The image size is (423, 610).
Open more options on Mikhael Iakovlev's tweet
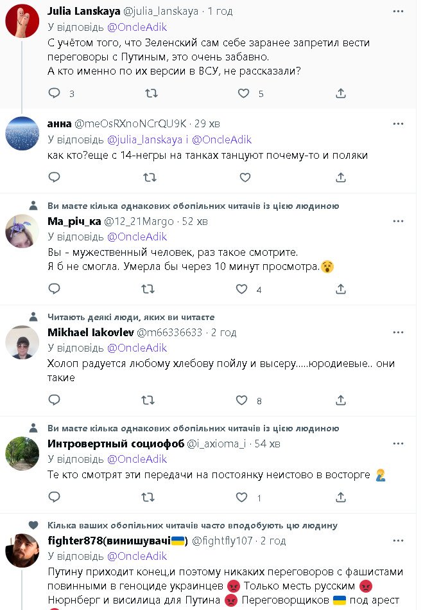399,332
